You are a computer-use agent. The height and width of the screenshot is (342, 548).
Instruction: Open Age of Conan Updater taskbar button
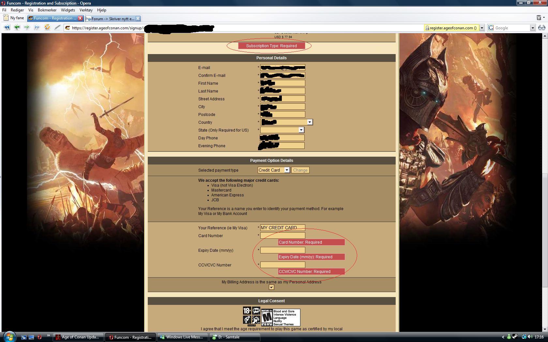click(78, 337)
